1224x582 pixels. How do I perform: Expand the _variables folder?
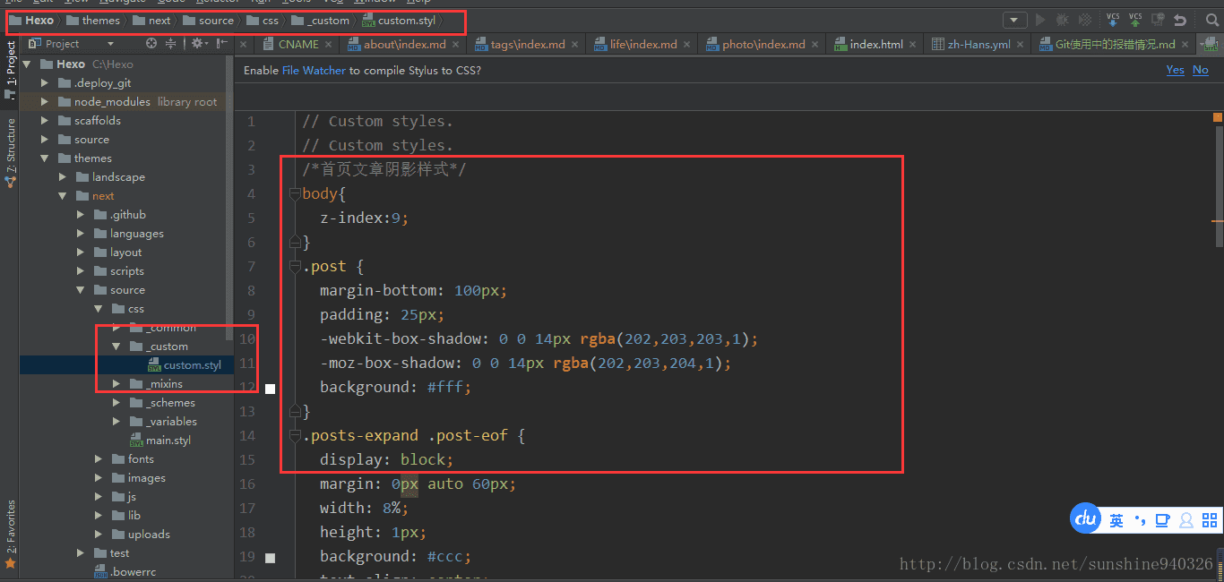(116, 422)
